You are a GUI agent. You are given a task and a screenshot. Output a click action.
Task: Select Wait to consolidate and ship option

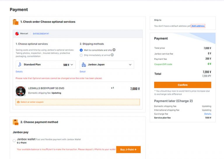tap(81, 50)
